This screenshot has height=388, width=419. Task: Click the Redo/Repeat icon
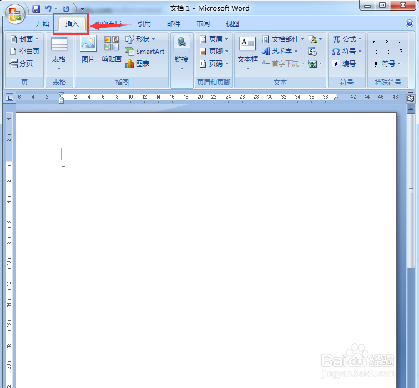pyautogui.click(x=66, y=9)
